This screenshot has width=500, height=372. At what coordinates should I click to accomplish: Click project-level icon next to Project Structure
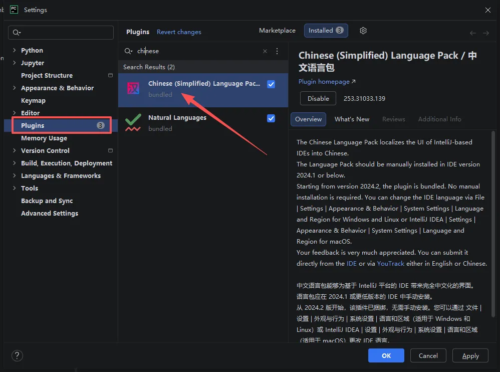coord(110,75)
